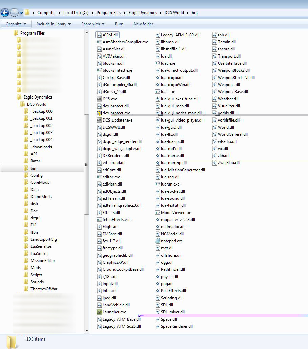This screenshot has width=308, height=349.
Task: Create a New folder via toolbar
Action: pos(143,24)
